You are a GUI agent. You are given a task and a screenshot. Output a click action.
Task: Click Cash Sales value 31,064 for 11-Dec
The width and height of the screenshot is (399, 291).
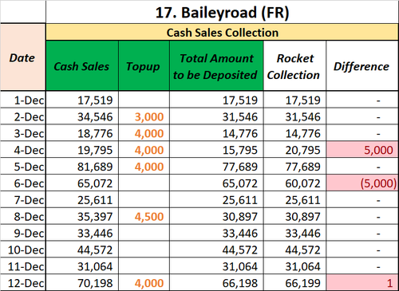[x=82, y=266]
